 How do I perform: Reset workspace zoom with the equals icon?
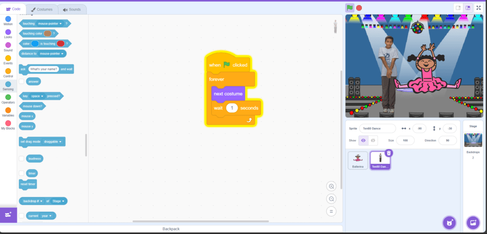click(x=331, y=211)
